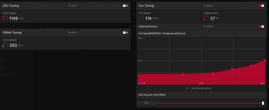Click the VRAM Tuning Disabled status text
The image size is (269, 110).
coord(73,33)
